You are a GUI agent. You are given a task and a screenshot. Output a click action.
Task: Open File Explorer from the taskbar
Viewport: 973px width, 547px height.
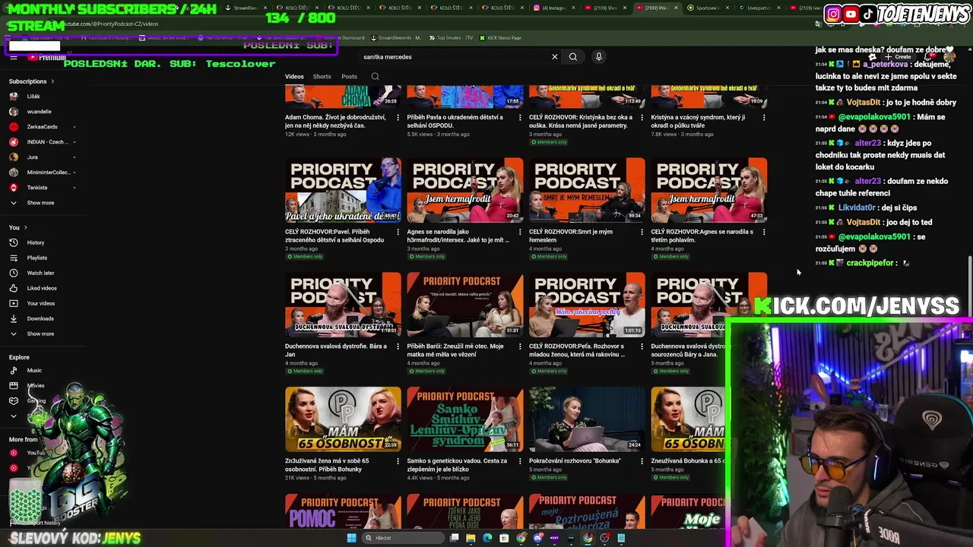tap(471, 538)
